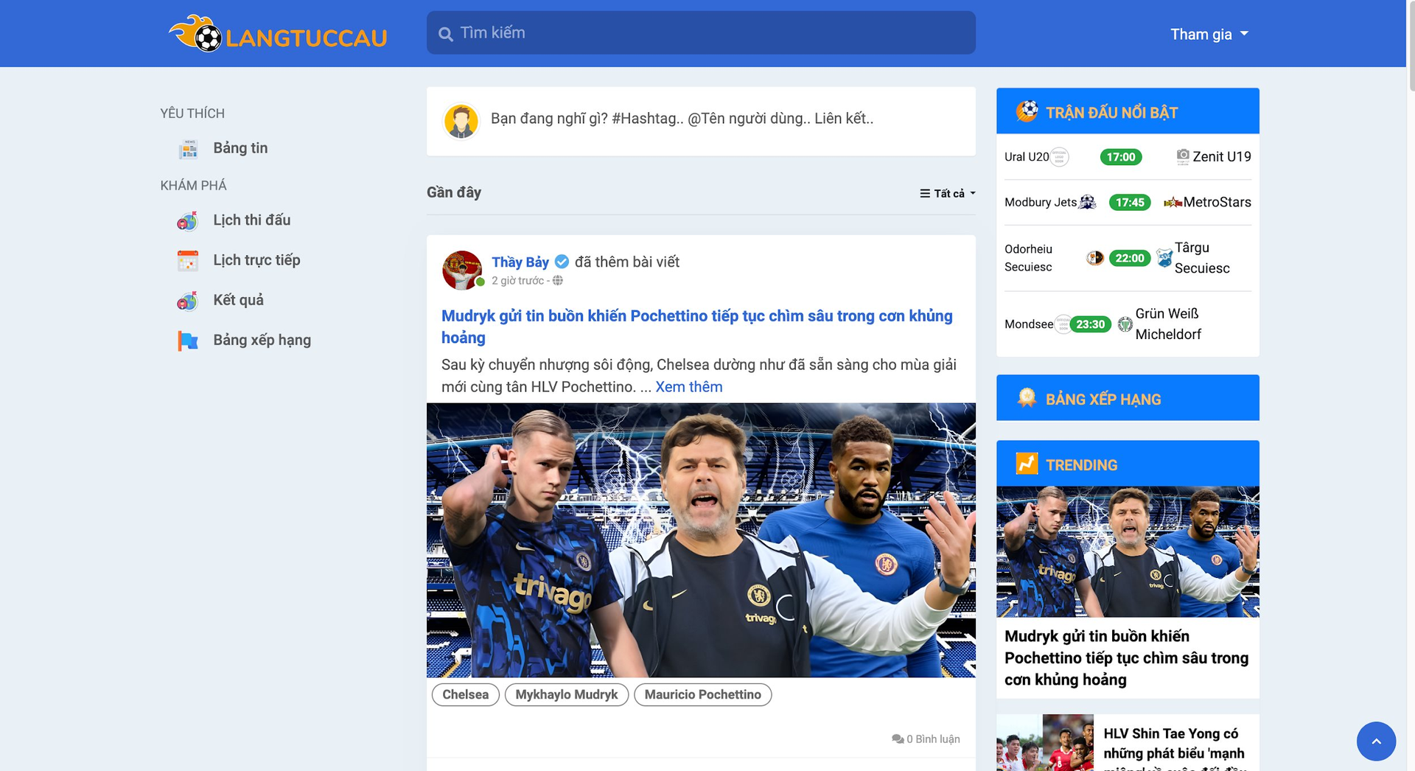Click the scroll-to-top circular arrow button
The height and width of the screenshot is (771, 1415).
pyautogui.click(x=1377, y=742)
